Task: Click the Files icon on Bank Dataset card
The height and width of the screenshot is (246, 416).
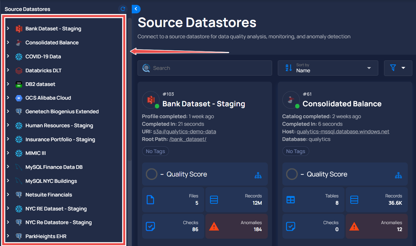Action: pos(150,200)
